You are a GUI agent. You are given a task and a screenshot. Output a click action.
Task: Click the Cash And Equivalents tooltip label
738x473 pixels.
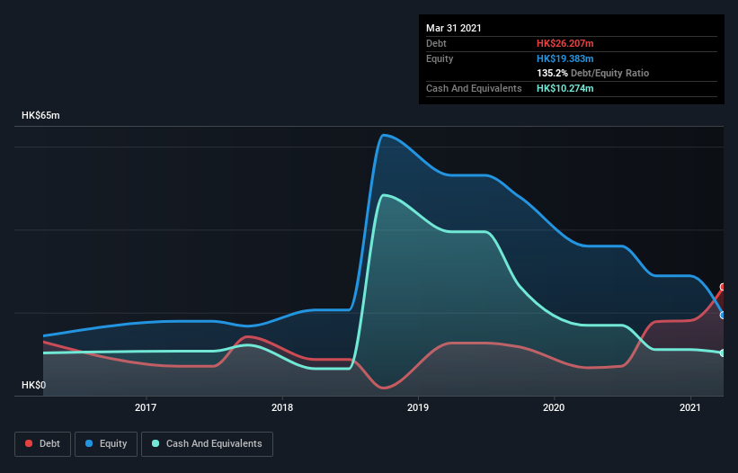tap(474, 88)
